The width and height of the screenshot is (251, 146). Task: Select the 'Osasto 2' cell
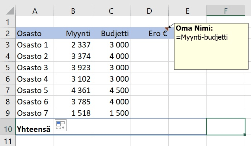tap(35, 56)
